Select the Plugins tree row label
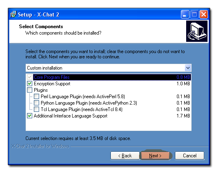This screenshot has width=218, height=173. (41, 90)
